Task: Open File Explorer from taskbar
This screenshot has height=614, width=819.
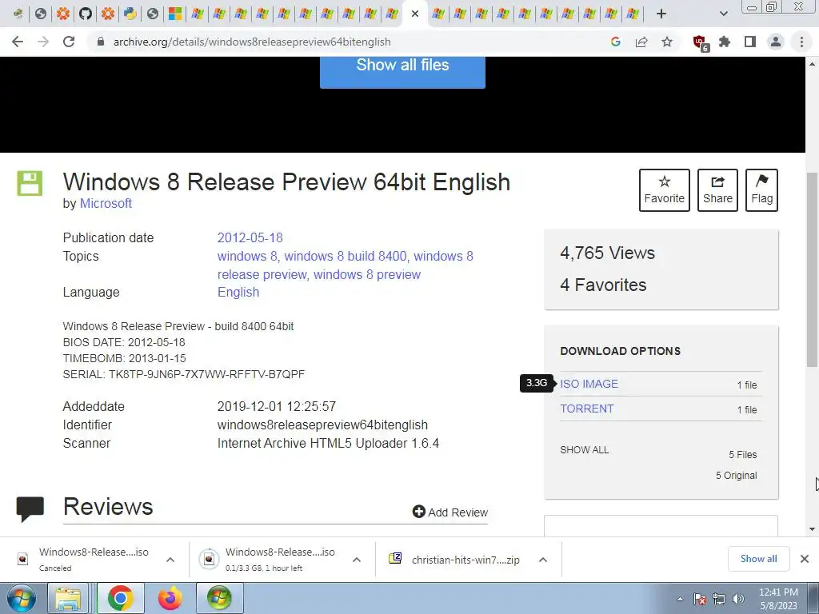Action: pyautogui.click(x=69, y=598)
